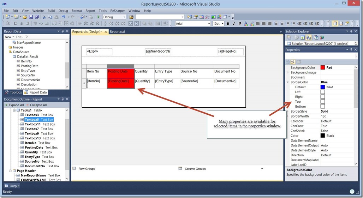Click Expand All in Document Outline
Viewport: 363px width, 198px height.
coord(14,105)
